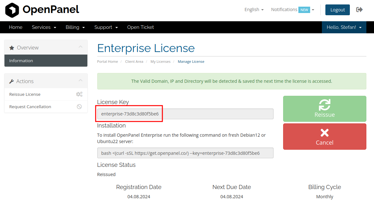The height and width of the screenshot is (203, 374).
Task: Visit the Portal Home breadcrumb link
Action: coord(107,61)
